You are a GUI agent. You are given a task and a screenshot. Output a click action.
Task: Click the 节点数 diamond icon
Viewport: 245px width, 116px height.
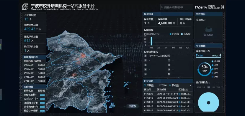click(x=170, y=85)
